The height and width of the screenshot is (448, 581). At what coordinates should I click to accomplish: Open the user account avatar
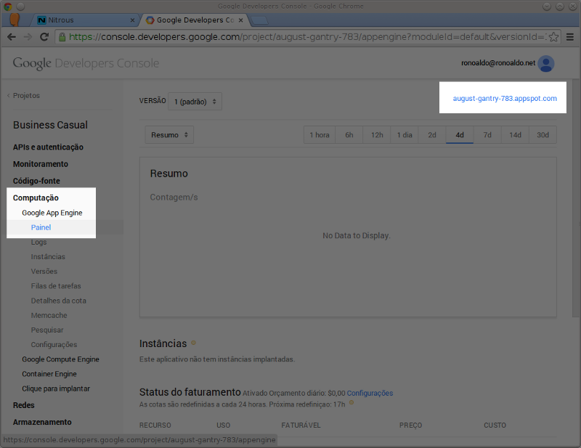[546, 63]
